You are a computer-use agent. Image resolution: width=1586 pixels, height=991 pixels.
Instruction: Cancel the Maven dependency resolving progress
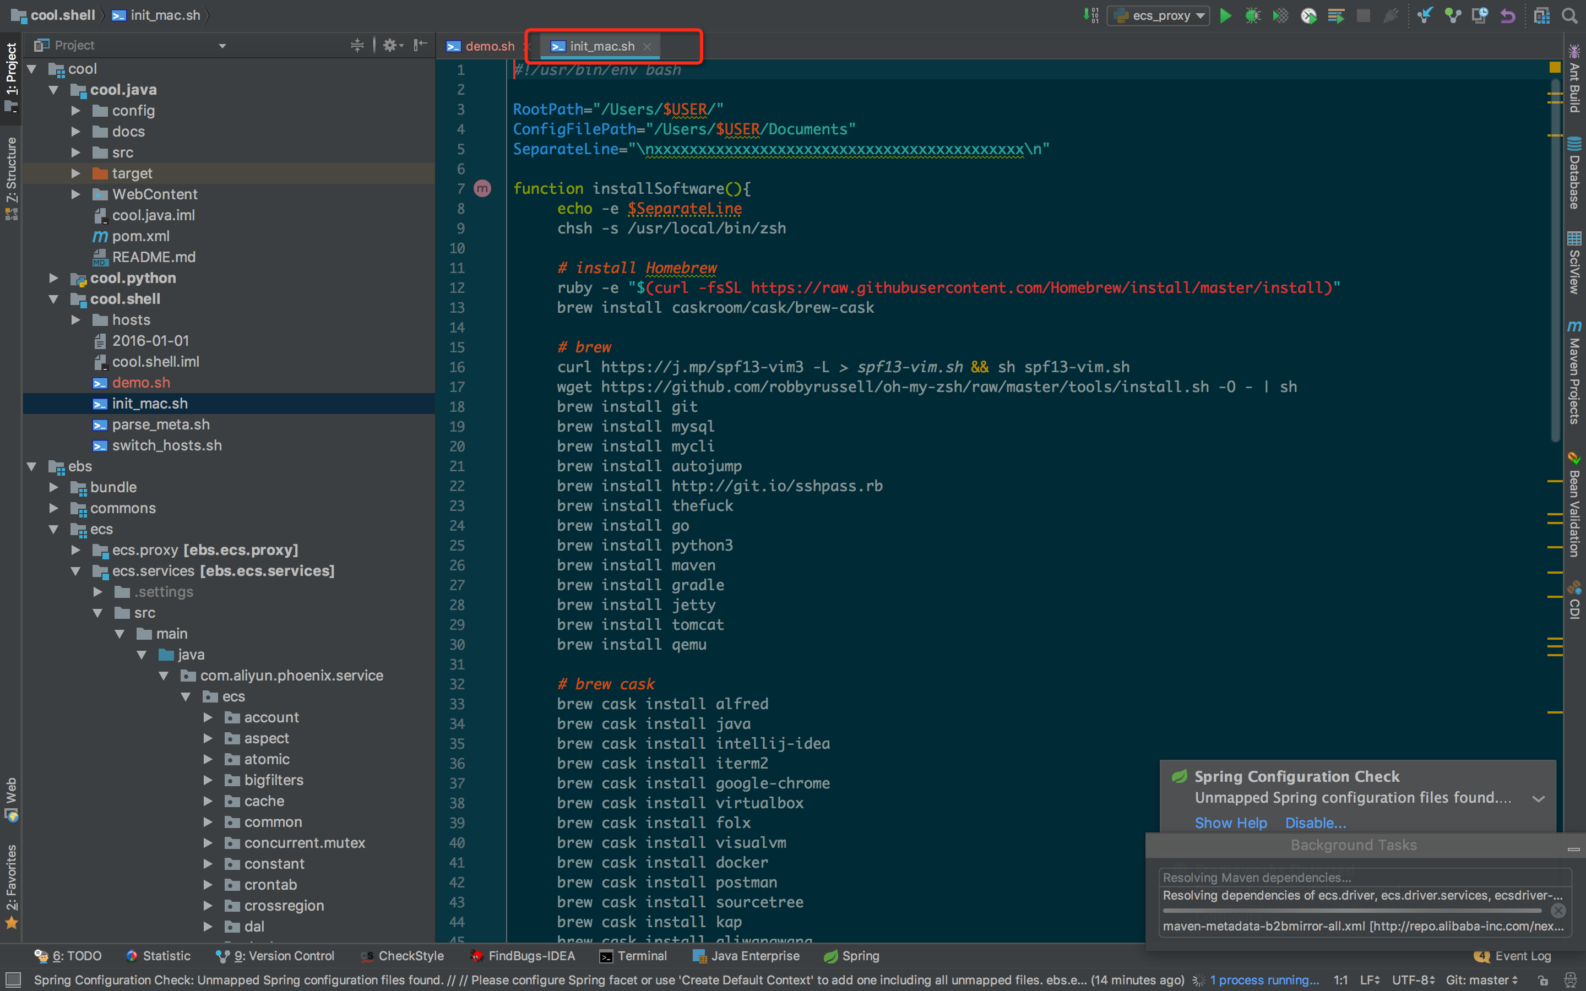(1558, 911)
